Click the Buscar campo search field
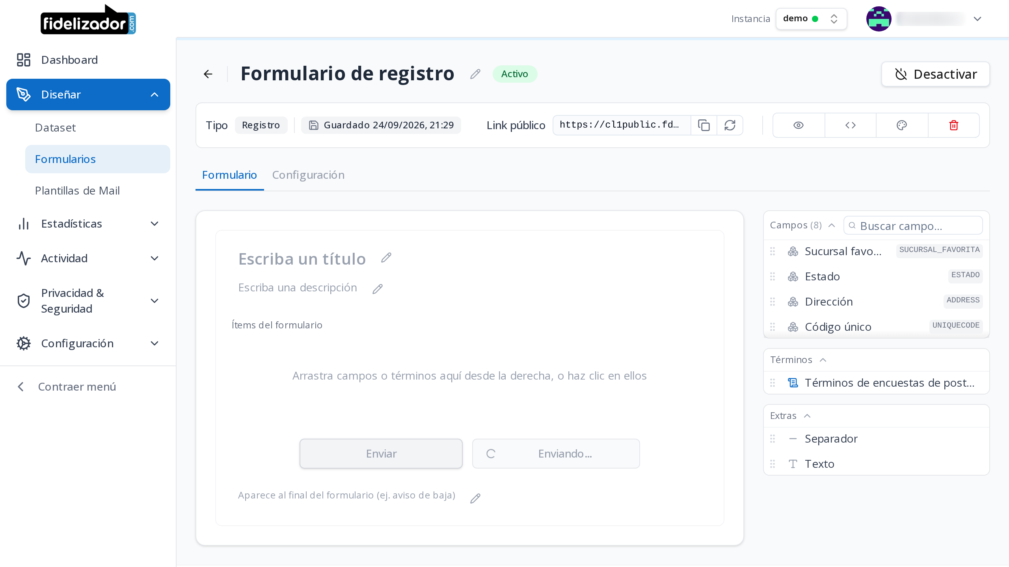The image size is (1009, 567). coord(913,226)
